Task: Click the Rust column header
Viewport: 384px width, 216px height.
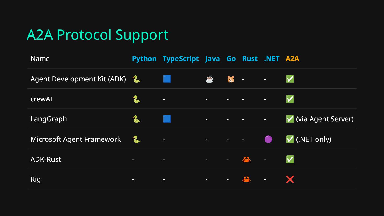Action: (x=250, y=59)
